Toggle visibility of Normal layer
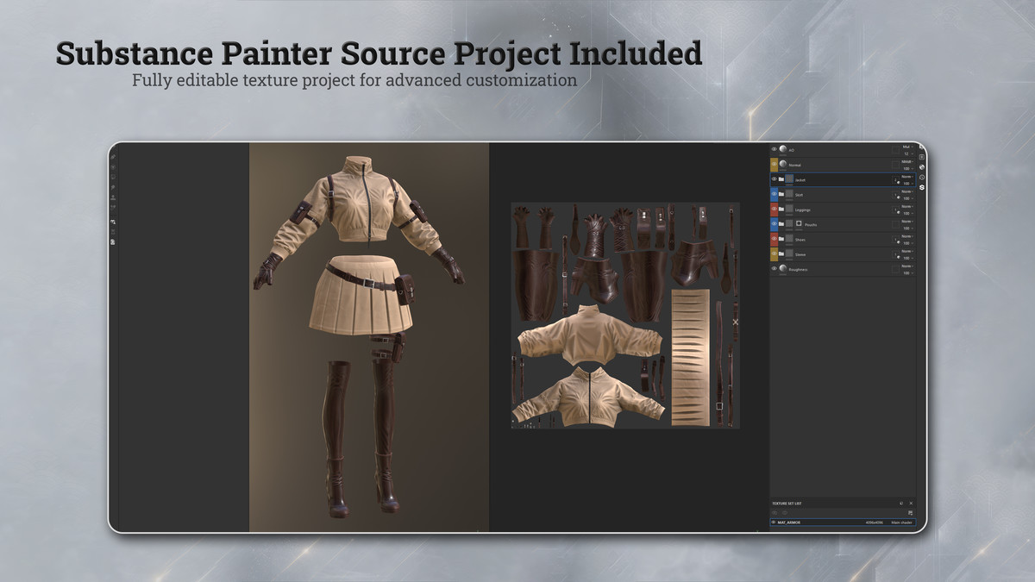This screenshot has height=582, width=1035. (774, 164)
